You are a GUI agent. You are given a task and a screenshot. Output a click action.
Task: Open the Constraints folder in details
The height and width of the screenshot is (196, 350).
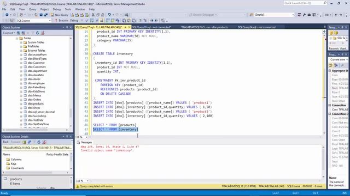pos(15,168)
